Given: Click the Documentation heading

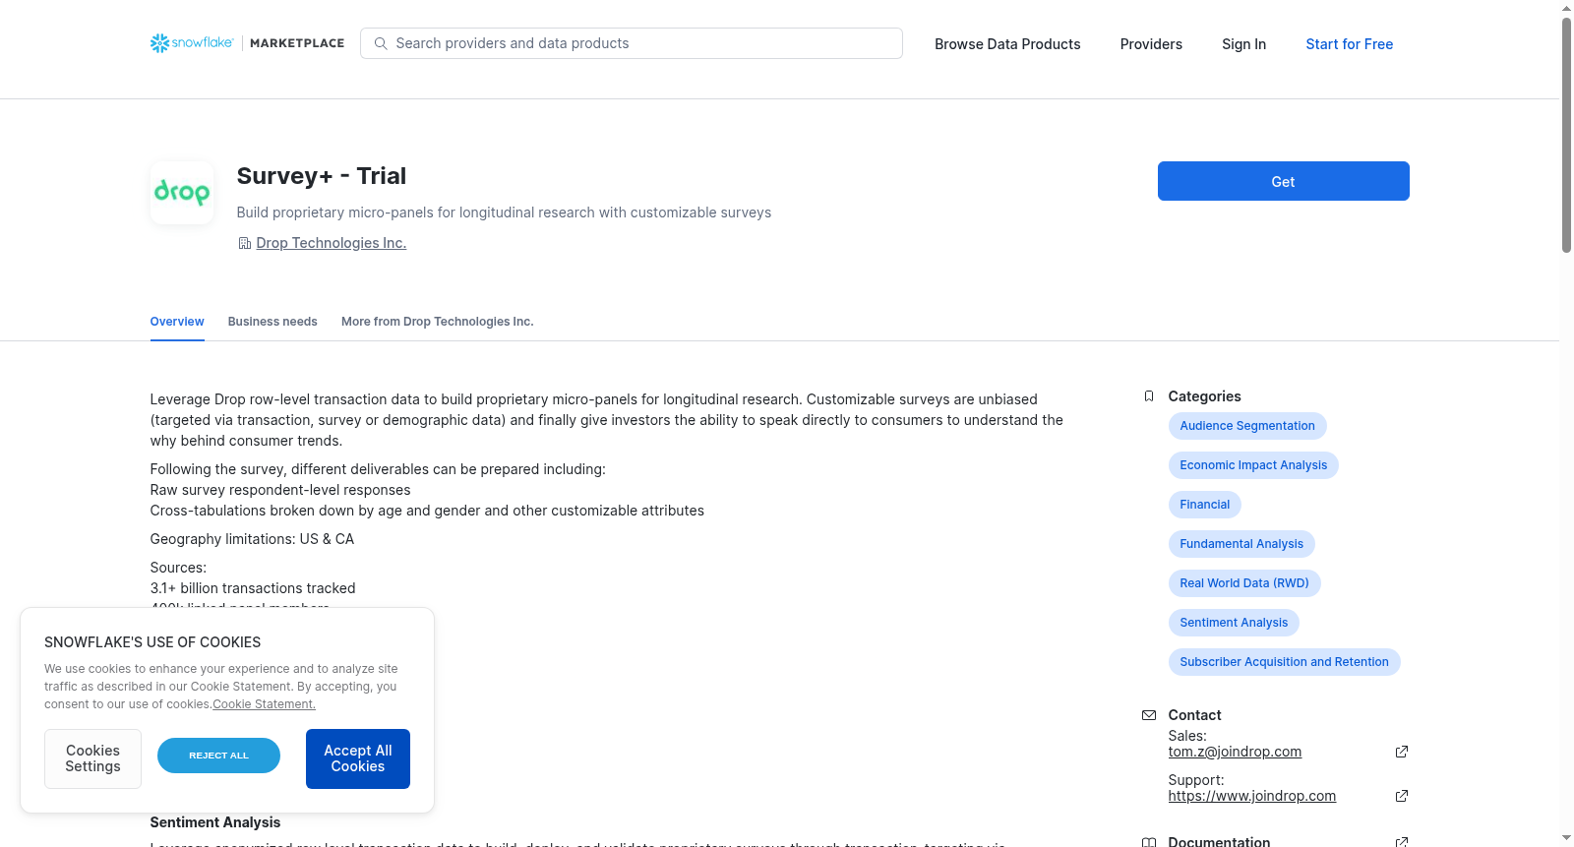Looking at the screenshot, I should coord(1219,842).
